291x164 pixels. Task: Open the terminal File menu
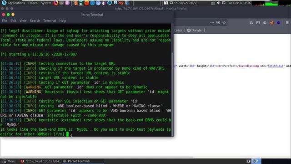point(5,20)
